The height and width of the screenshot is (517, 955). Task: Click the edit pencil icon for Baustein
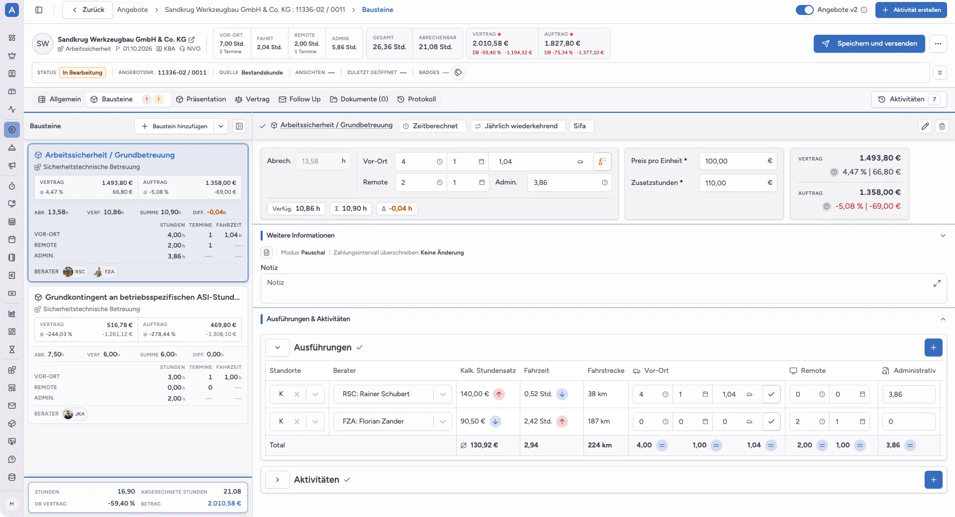coord(925,126)
